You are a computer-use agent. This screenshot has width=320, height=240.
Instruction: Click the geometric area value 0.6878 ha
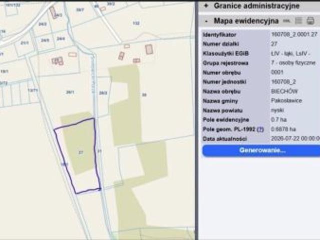pyautogui.click(x=283, y=129)
